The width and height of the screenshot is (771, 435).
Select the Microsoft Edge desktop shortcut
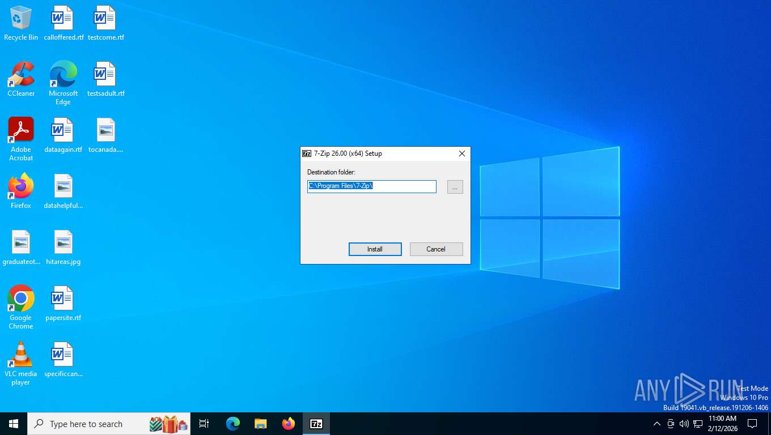63,83
